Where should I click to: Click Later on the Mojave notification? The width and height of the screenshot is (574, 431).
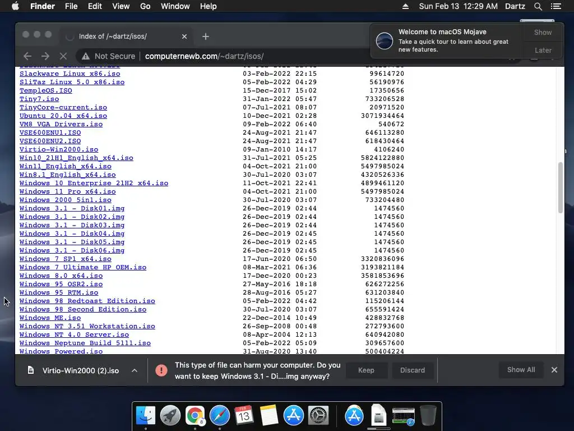(543, 50)
